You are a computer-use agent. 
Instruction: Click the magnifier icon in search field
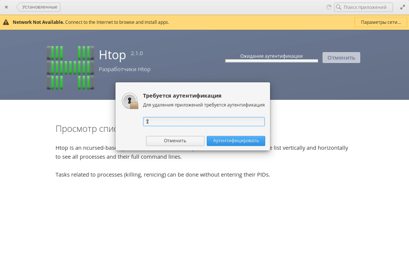click(x=339, y=7)
